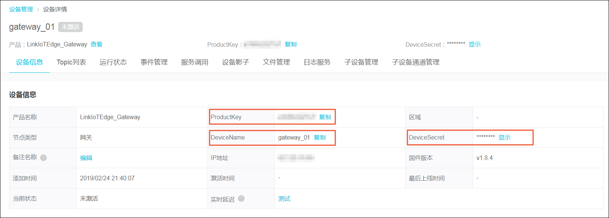Click the 添加时间 label
The width and height of the screenshot is (609, 218).
[x=25, y=178]
